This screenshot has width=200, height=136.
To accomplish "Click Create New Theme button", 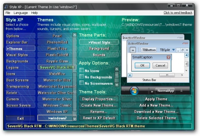I will 99,105.
